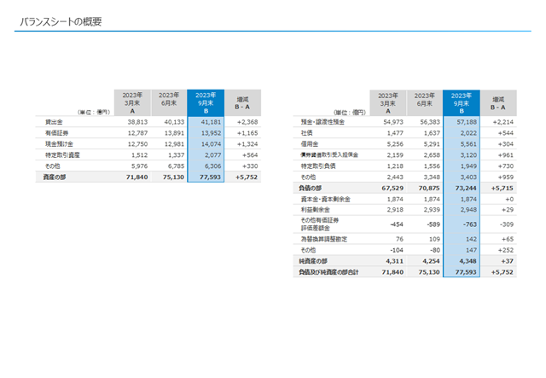The height and width of the screenshot is (378, 546).
Task: Click the バランスシートの概要 slide title
Action: click(x=61, y=22)
